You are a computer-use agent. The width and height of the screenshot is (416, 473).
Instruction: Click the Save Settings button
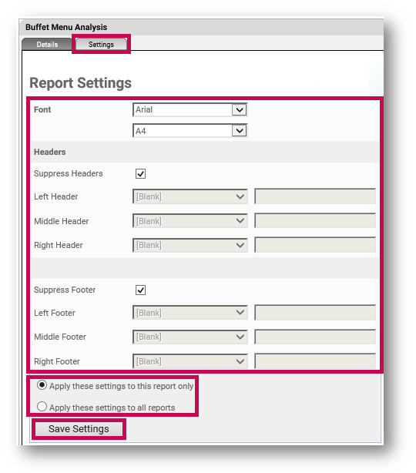click(x=79, y=429)
